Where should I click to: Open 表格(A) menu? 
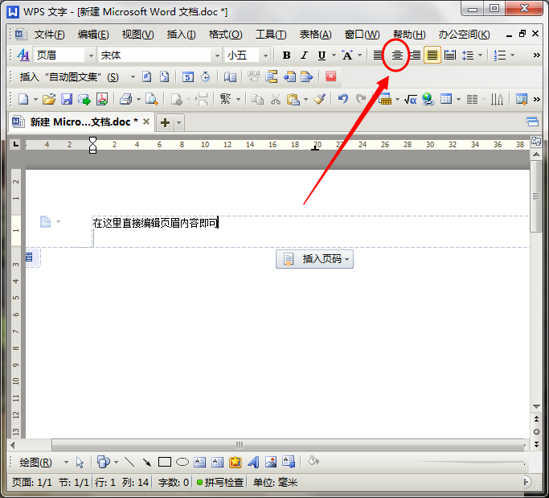[x=315, y=35]
